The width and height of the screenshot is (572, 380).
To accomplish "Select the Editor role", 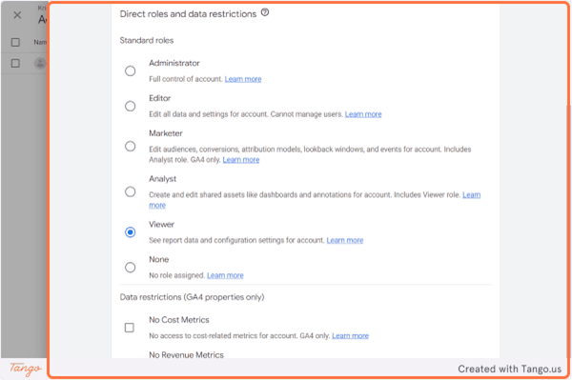I will click(131, 106).
